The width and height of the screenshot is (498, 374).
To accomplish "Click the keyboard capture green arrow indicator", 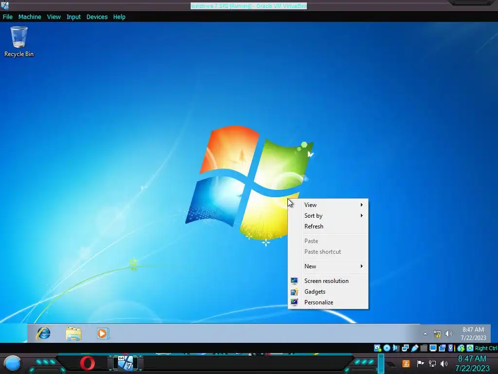I will point(470,348).
